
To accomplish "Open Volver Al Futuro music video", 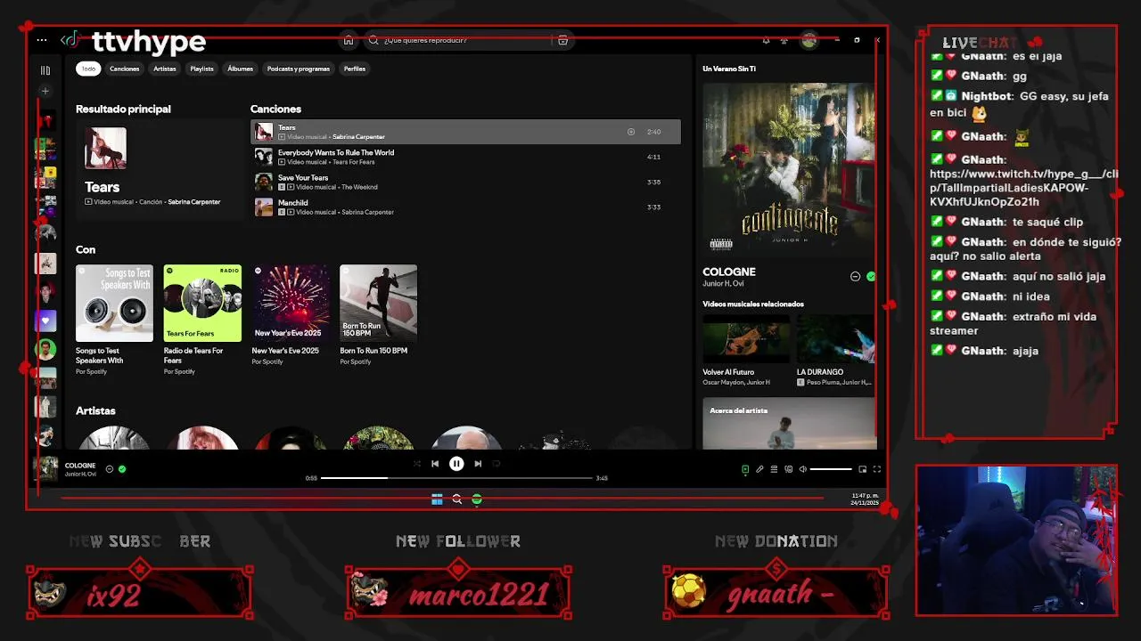I will coord(746,351).
